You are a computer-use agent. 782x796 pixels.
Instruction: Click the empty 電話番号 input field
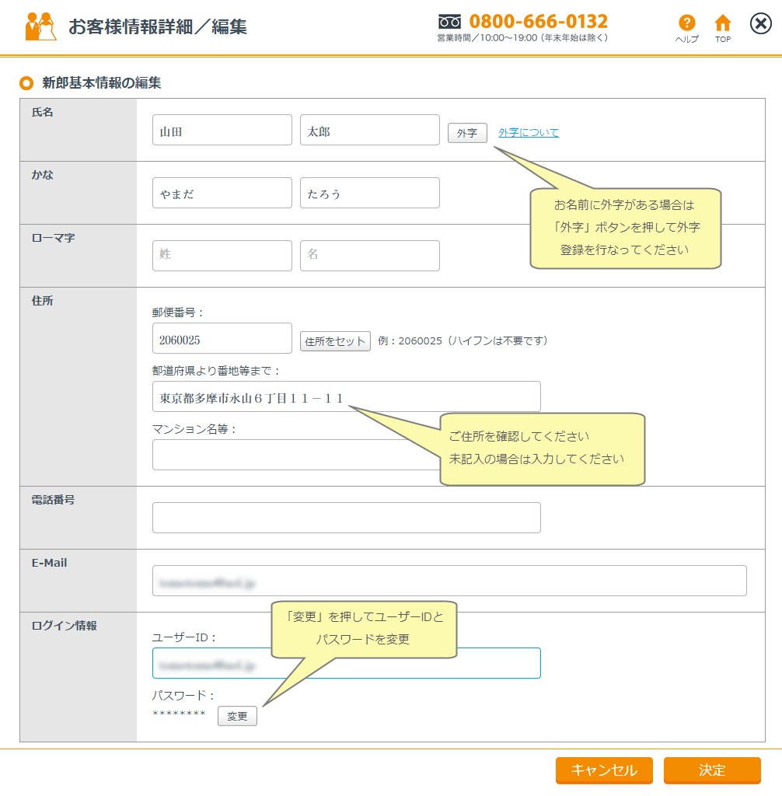346,518
